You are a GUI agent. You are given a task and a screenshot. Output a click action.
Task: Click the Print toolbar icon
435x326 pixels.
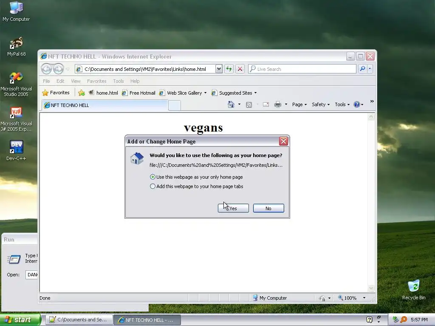(x=278, y=104)
